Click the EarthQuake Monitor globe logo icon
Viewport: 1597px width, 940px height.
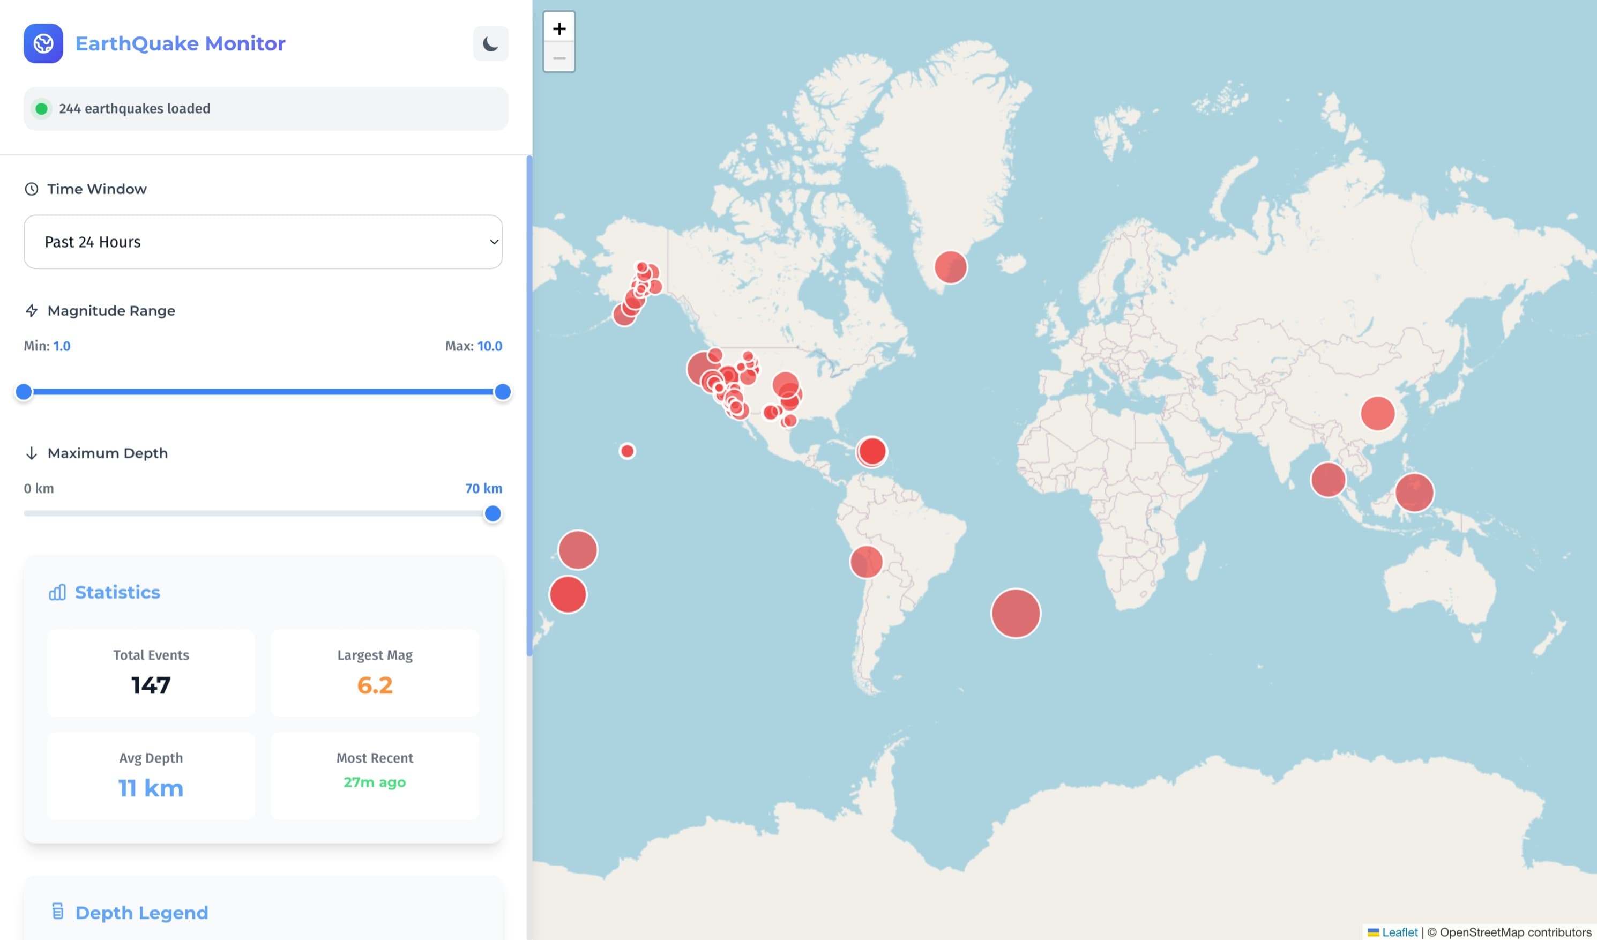43,43
